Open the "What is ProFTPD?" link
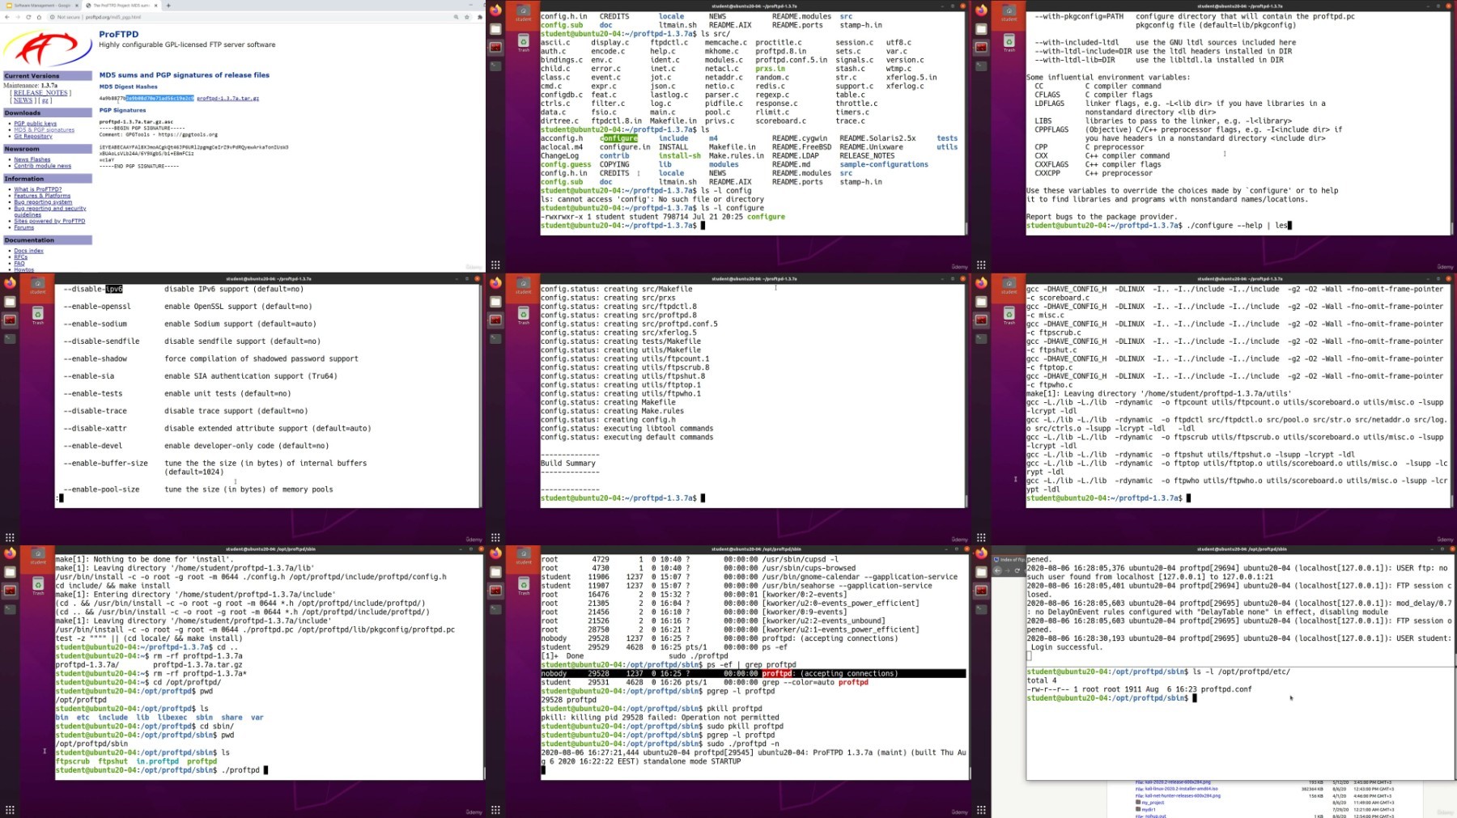1457x818 pixels. pos(38,189)
